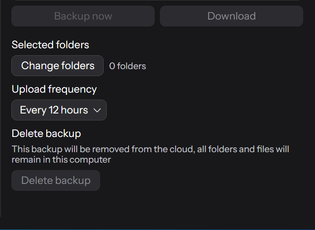Expand the Upload frequency dropdown

tap(59, 110)
